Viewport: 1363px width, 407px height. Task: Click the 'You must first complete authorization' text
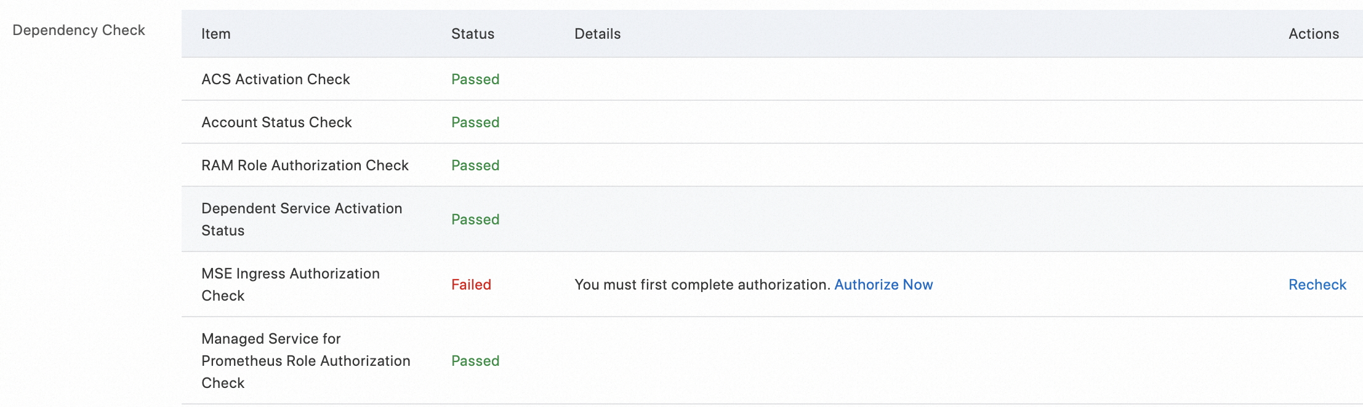(x=702, y=285)
